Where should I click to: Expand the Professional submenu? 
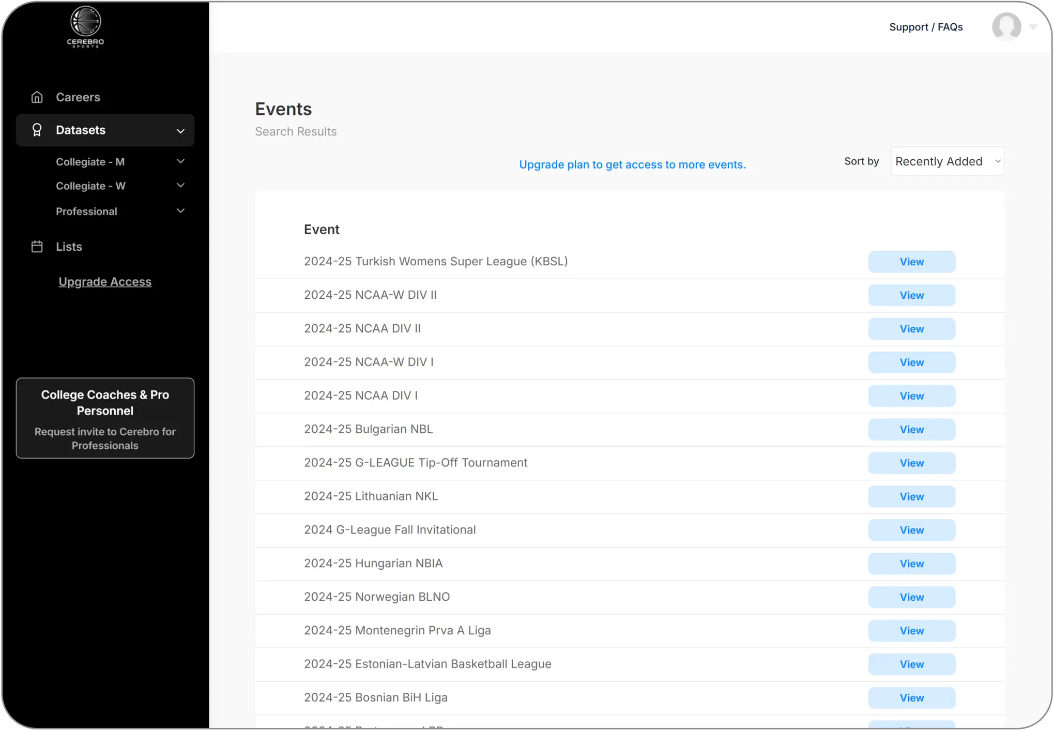(x=180, y=210)
